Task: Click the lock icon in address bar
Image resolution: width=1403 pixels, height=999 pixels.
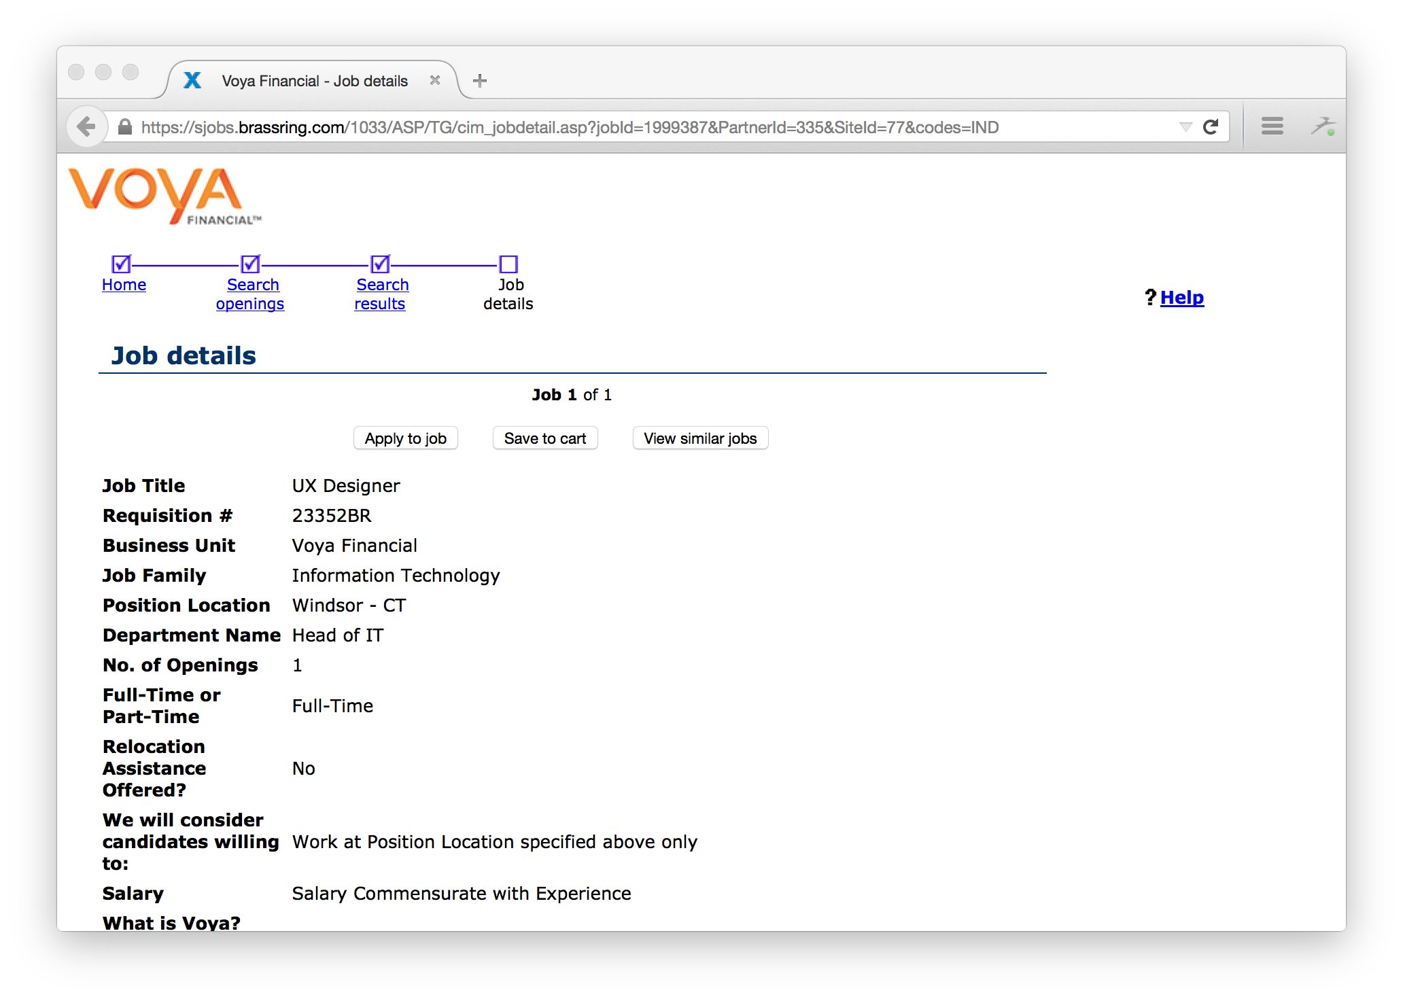Action: point(125,127)
